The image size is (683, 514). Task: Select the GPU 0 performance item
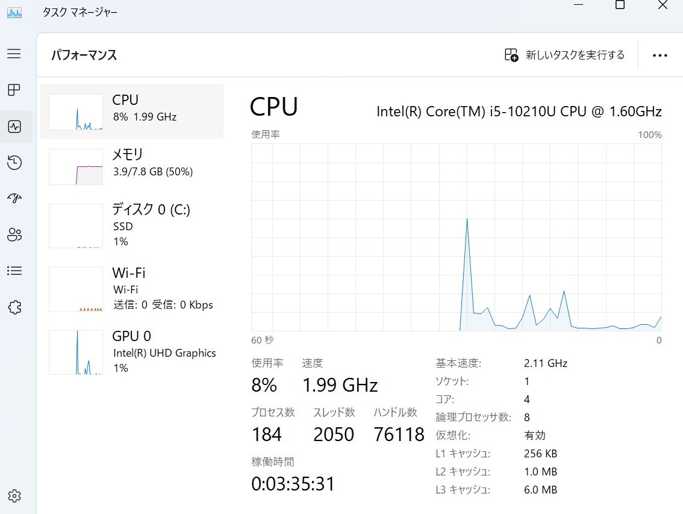click(x=131, y=352)
